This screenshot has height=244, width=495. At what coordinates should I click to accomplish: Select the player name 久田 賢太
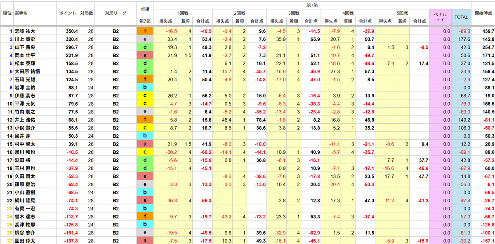point(25,176)
